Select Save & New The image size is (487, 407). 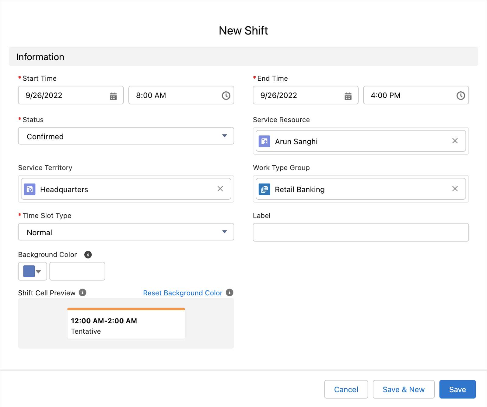pyautogui.click(x=404, y=389)
